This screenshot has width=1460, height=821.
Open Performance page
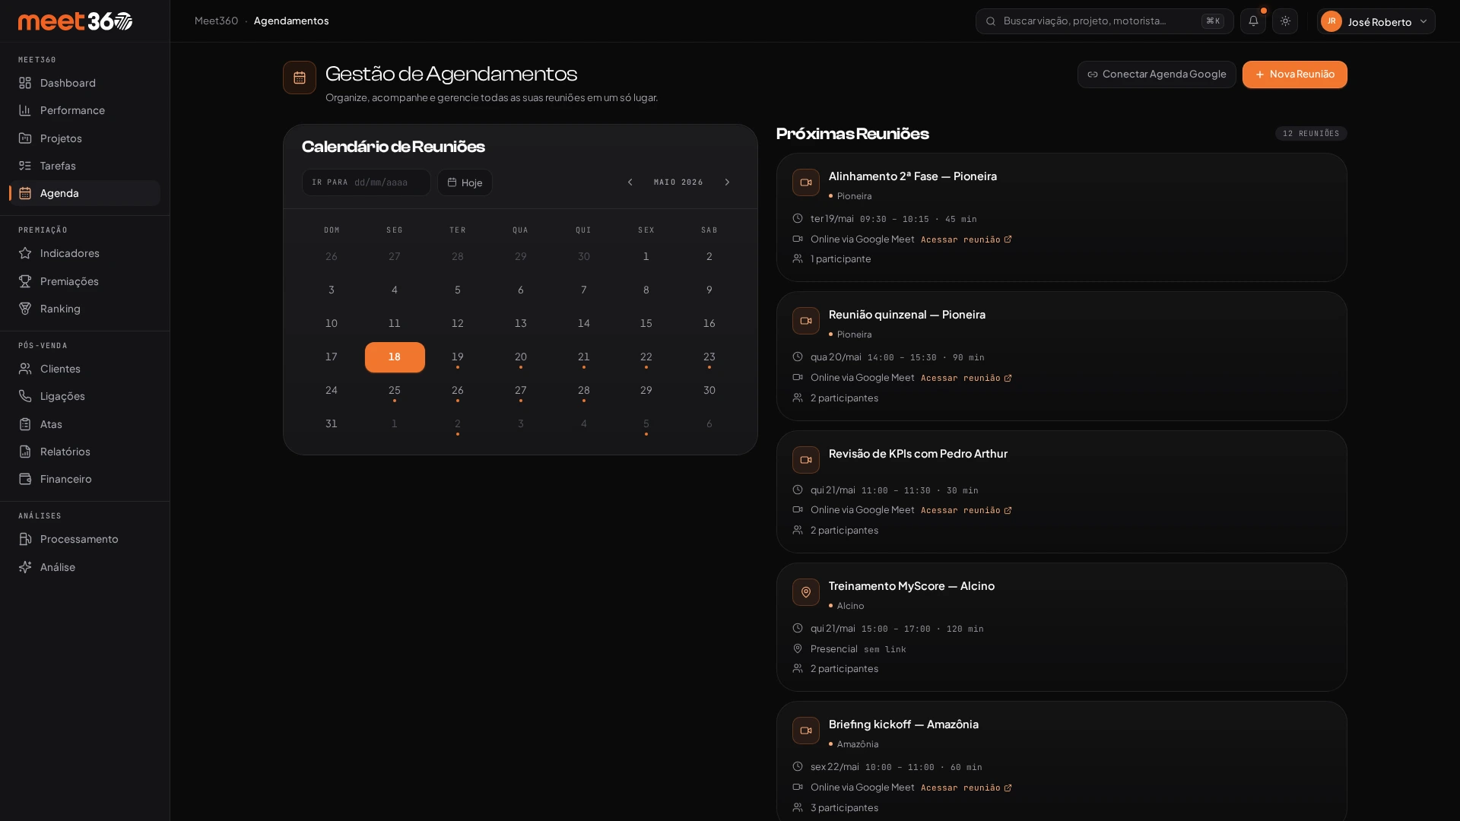(x=85, y=110)
